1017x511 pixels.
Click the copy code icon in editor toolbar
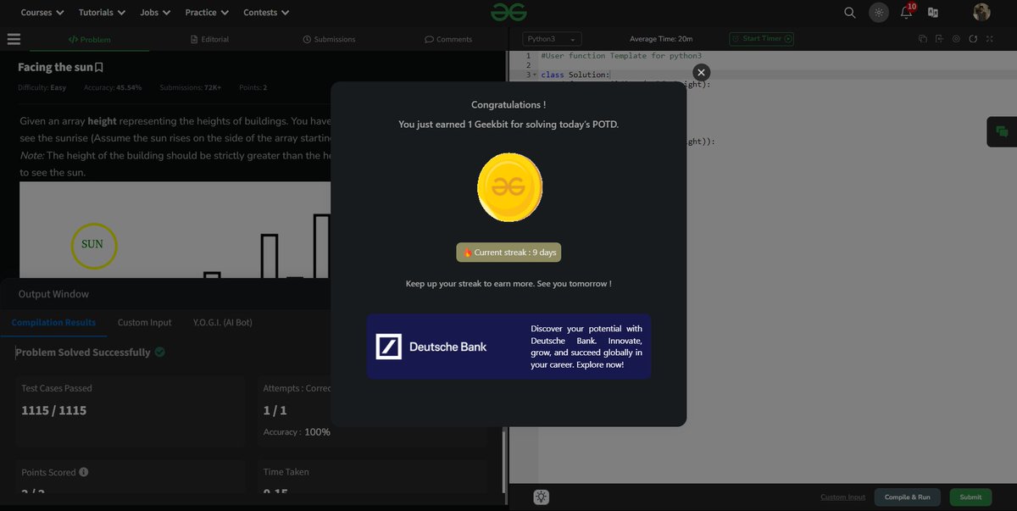923,39
